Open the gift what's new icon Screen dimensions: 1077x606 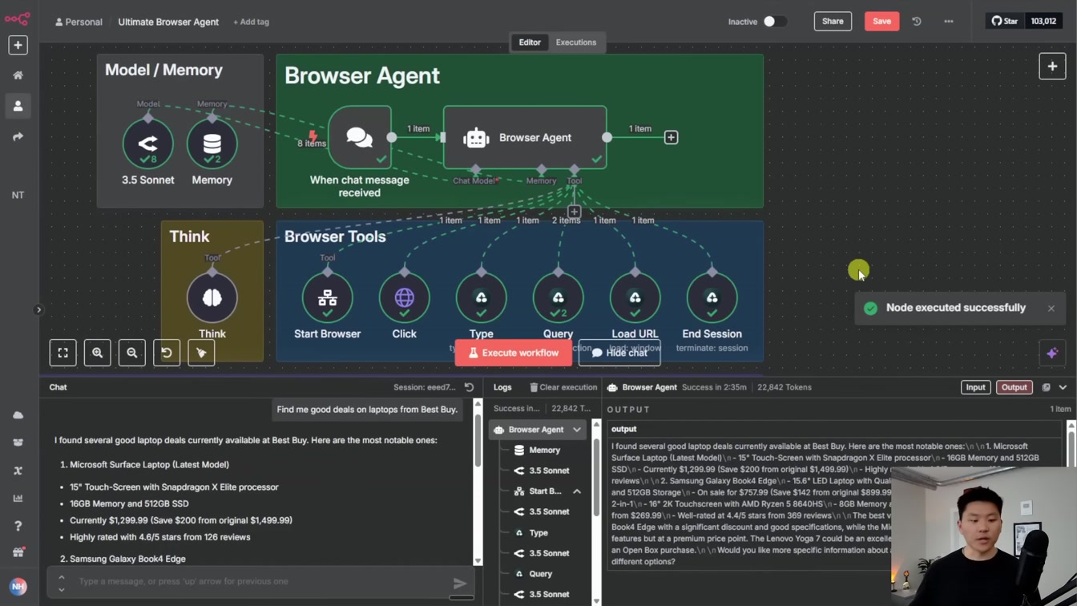(x=18, y=553)
